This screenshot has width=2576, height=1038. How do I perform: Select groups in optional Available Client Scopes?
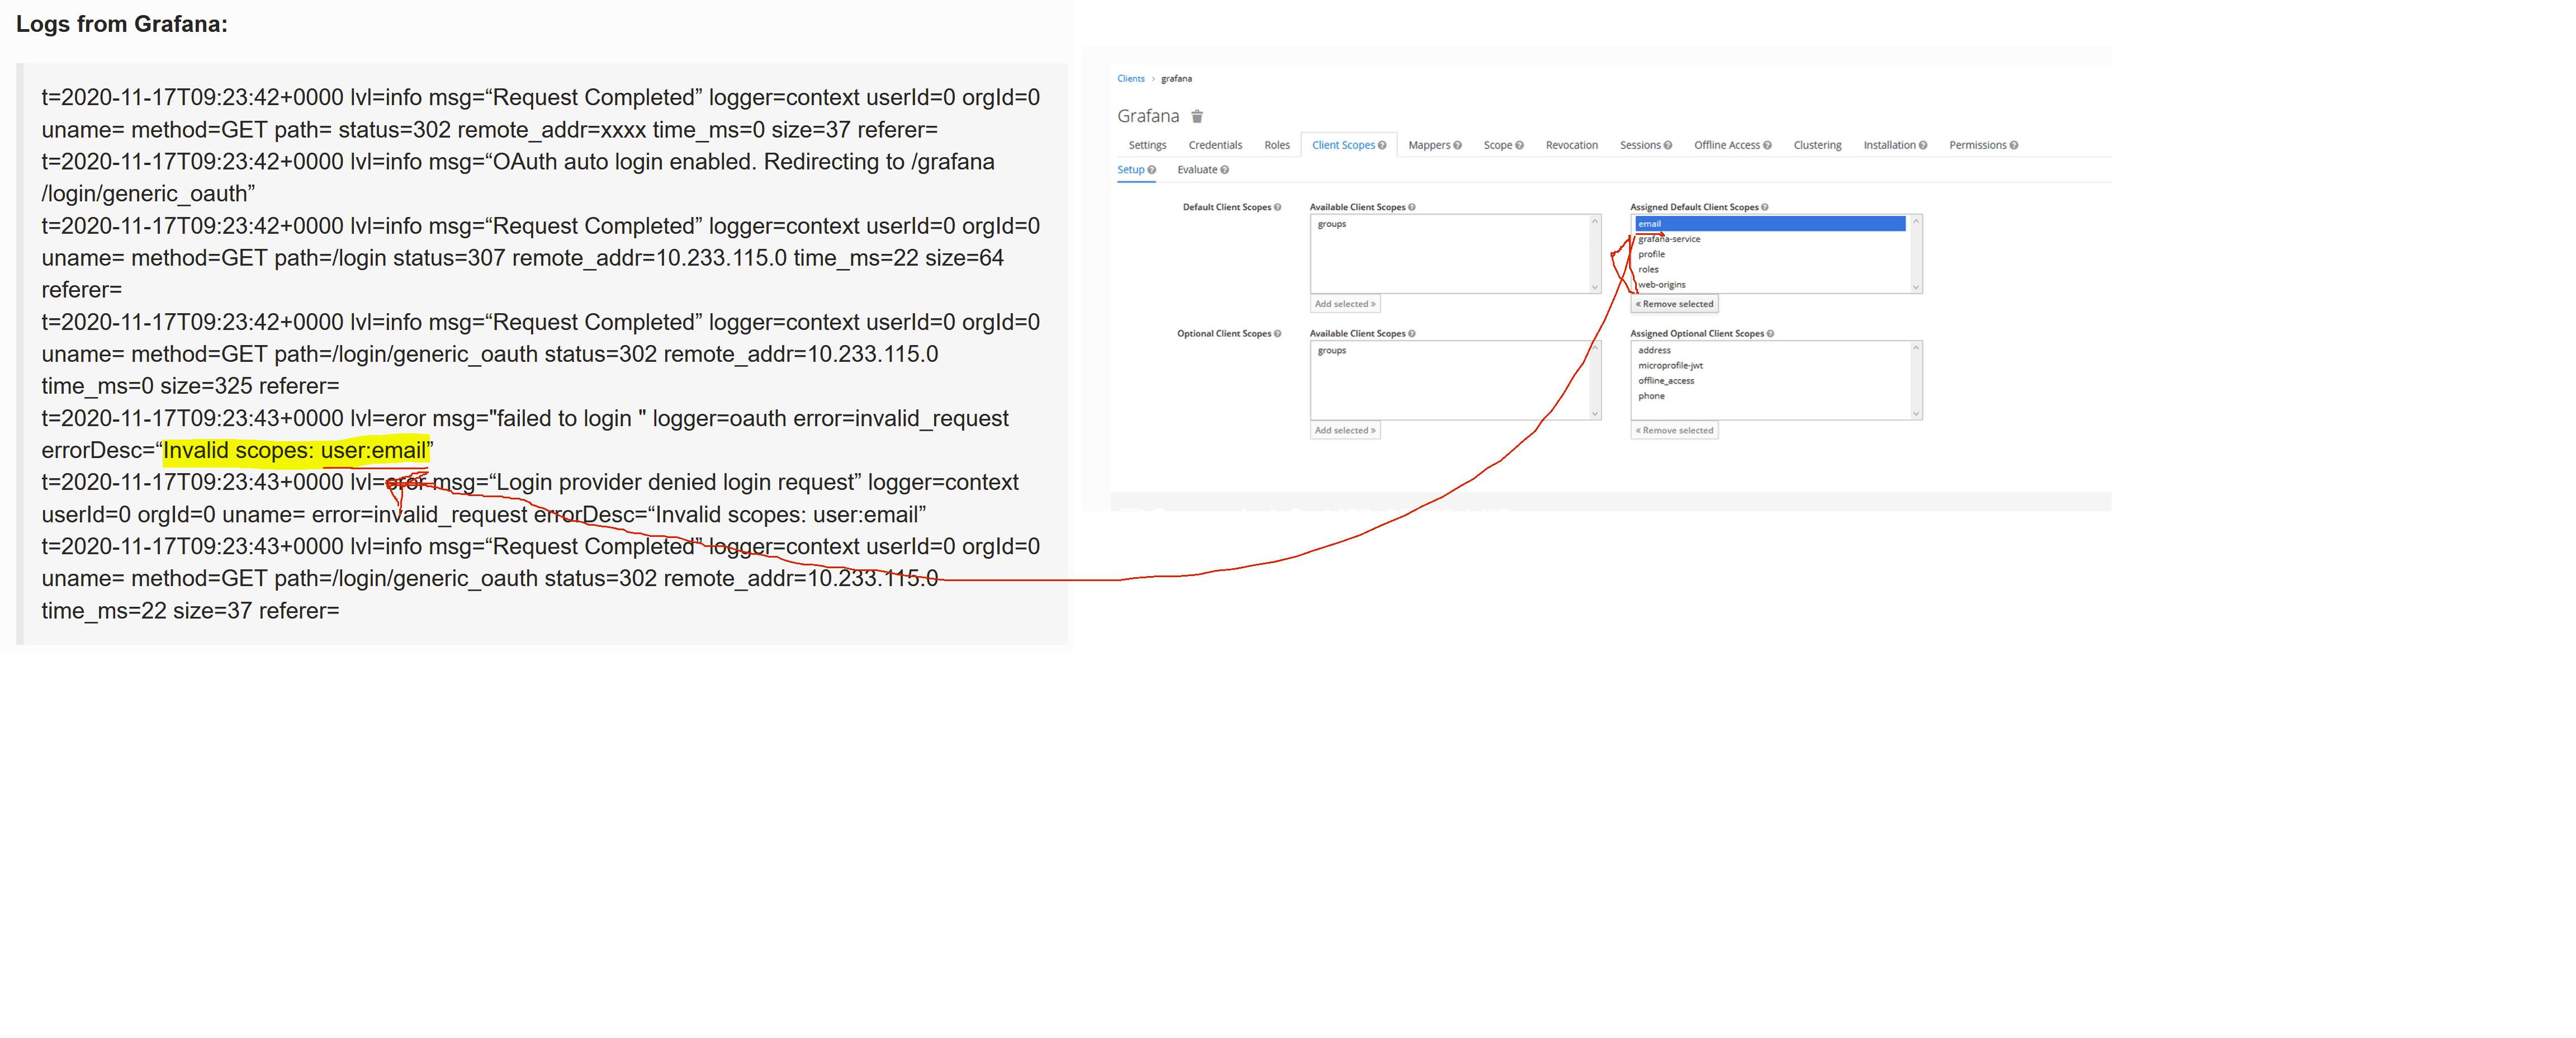click(x=1332, y=351)
